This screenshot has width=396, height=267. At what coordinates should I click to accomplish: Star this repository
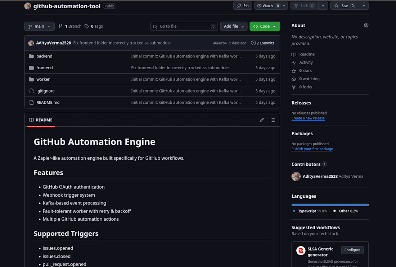click(x=345, y=5)
